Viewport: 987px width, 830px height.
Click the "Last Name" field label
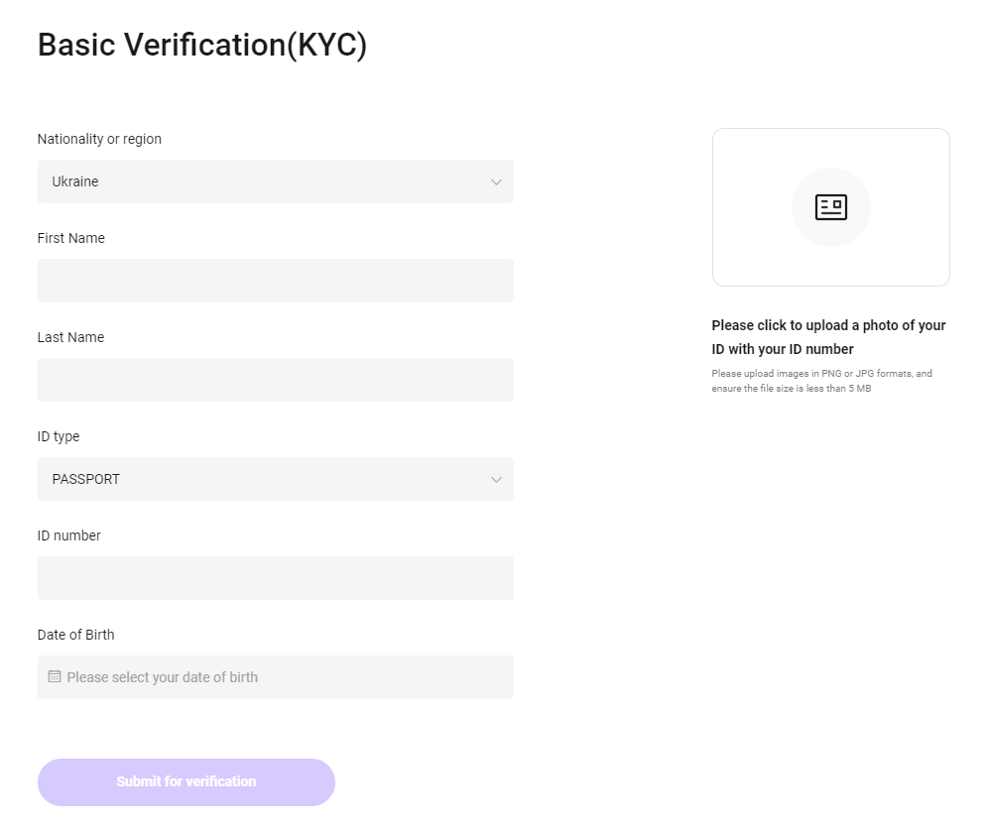(x=70, y=337)
